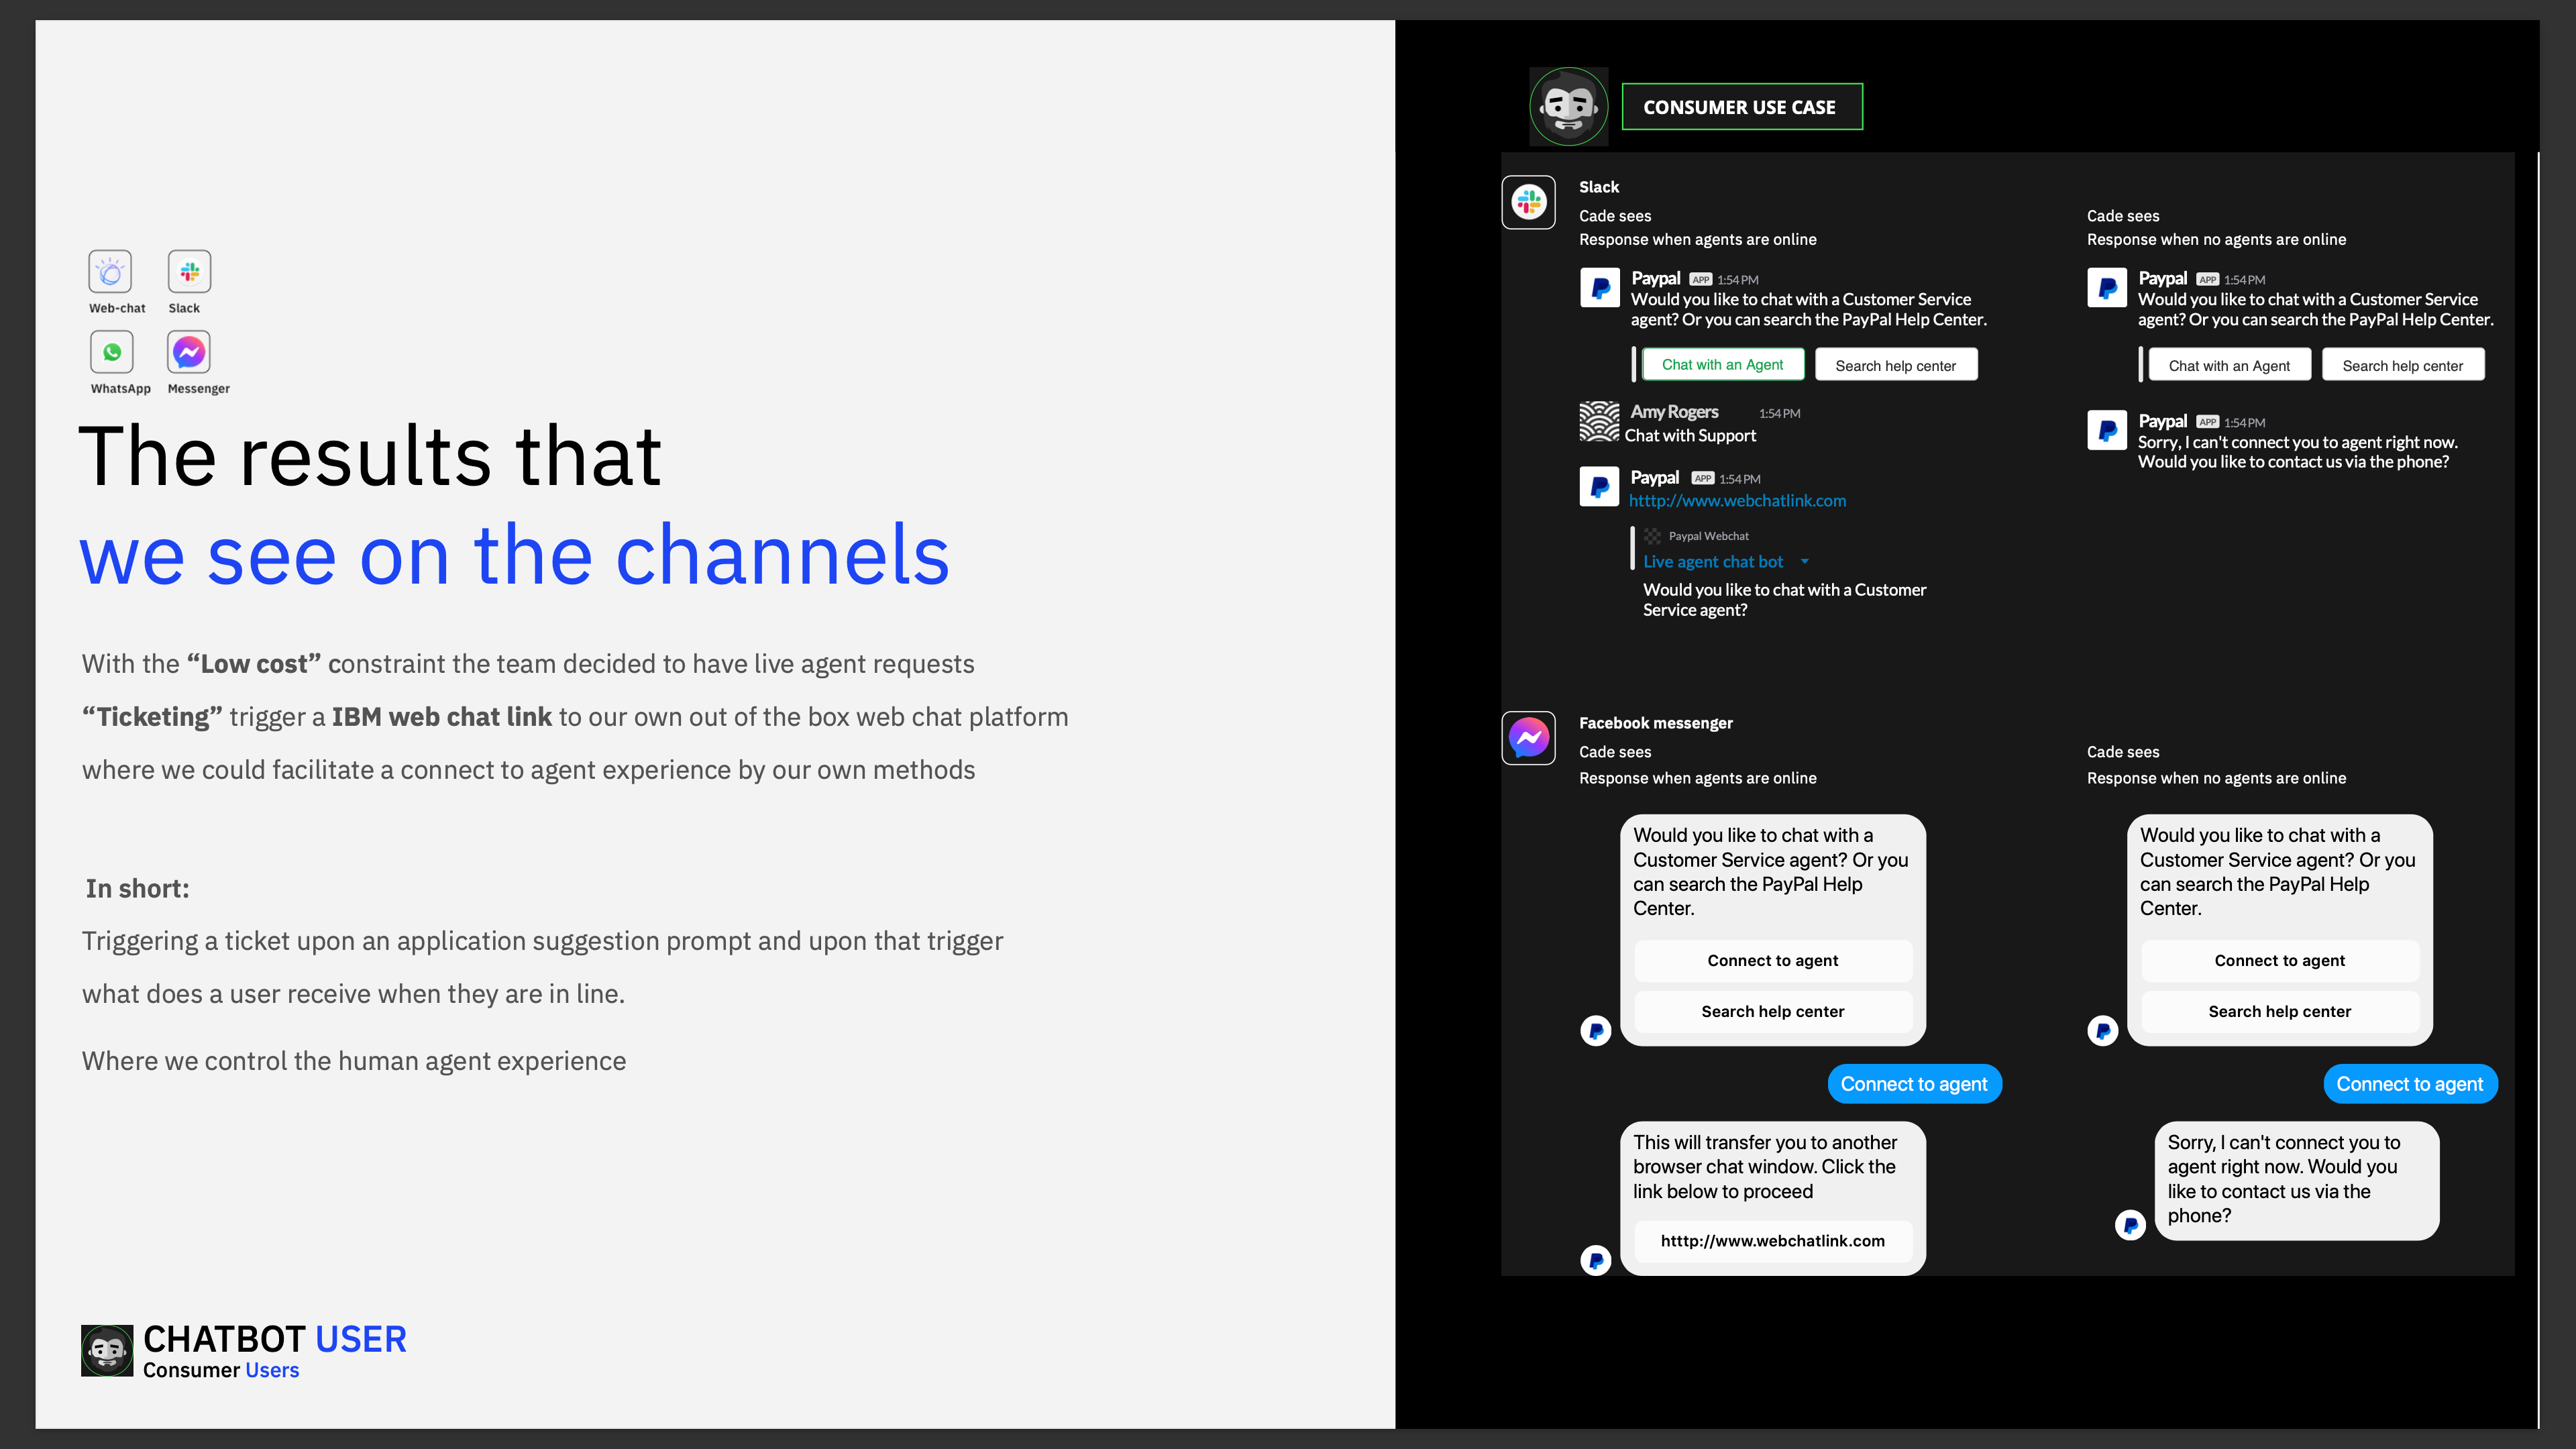Click small Paypal Webchat preview icon
2576x1449 pixels.
[1652, 537]
